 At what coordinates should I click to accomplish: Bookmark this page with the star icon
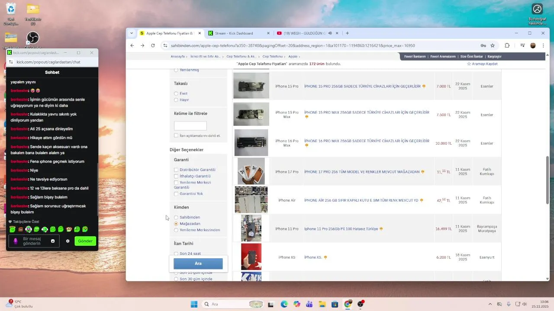[493, 45]
